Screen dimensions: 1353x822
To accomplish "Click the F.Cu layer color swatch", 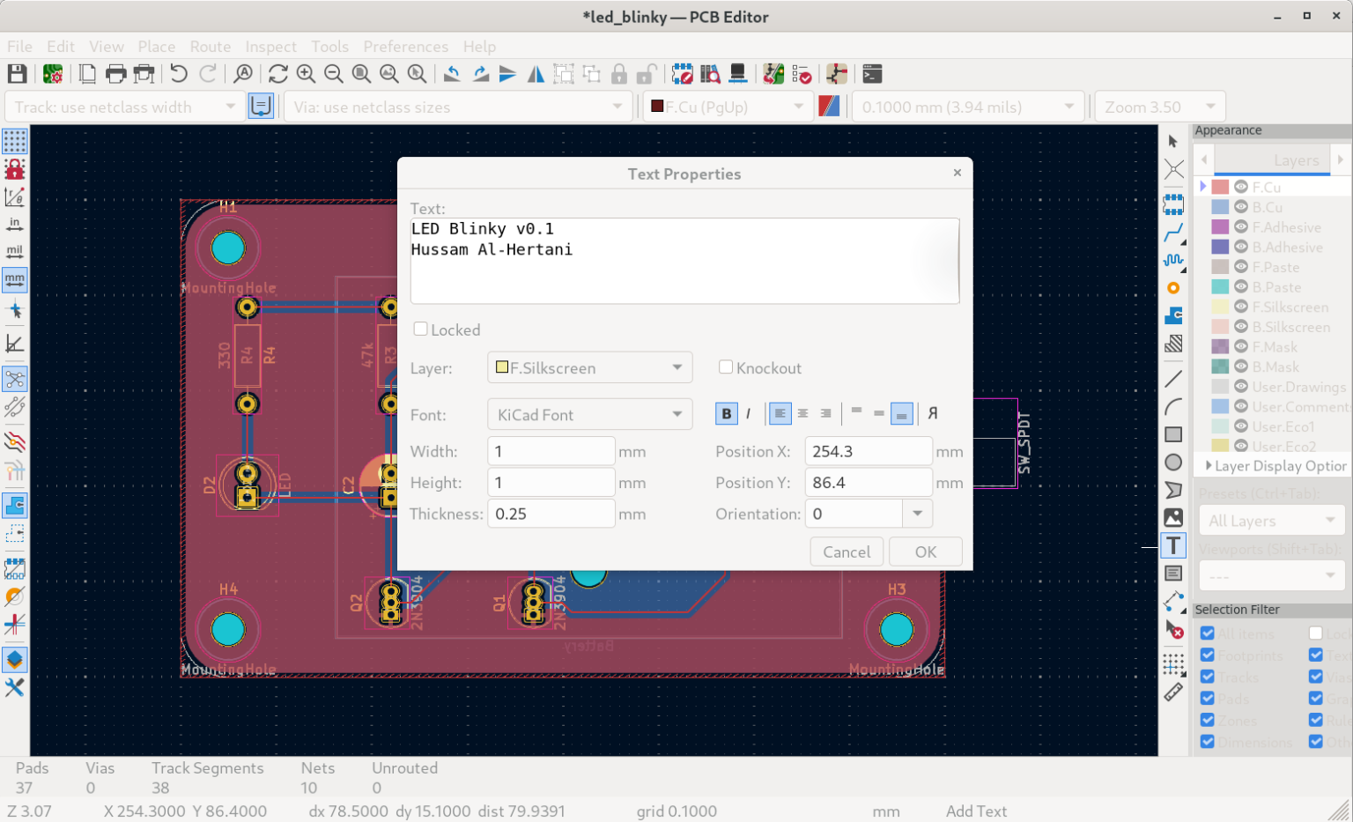I will click(1220, 186).
